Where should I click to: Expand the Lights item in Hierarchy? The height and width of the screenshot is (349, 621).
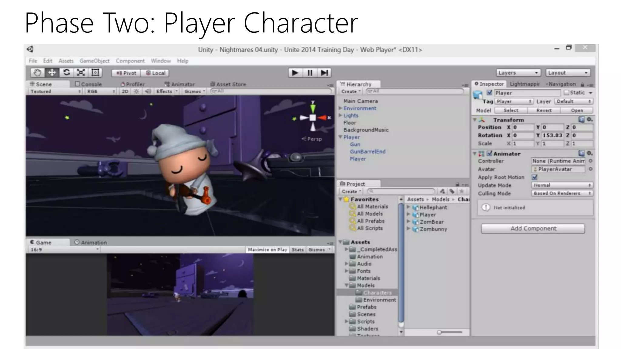(341, 115)
